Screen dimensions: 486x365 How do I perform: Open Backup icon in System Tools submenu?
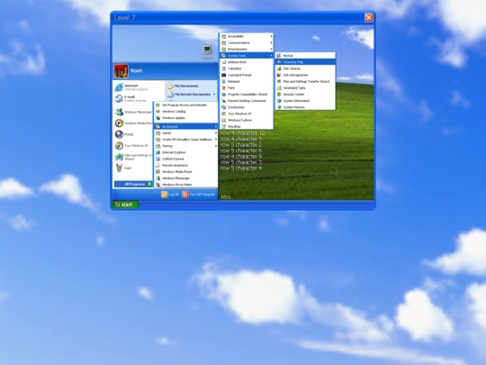[x=279, y=56]
